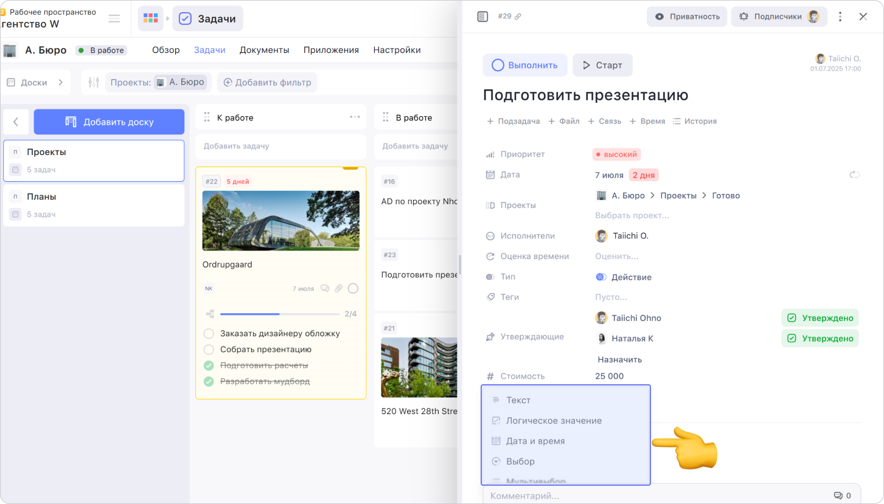
Task: Open Действие type dropdown
Action: pyautogui.click(x=624, y=277)
